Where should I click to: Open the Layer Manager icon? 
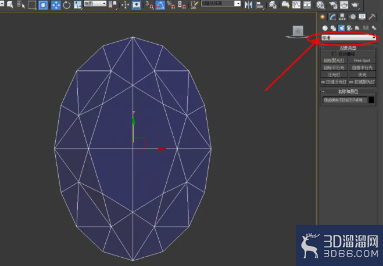tap(273, 5)
